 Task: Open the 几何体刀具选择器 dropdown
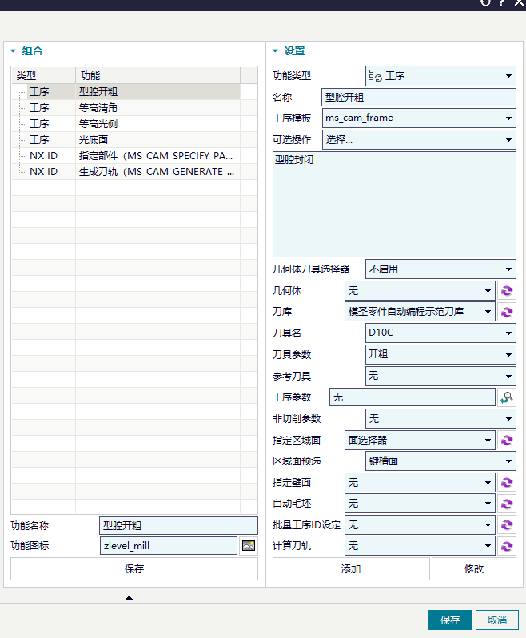[440, 269]
